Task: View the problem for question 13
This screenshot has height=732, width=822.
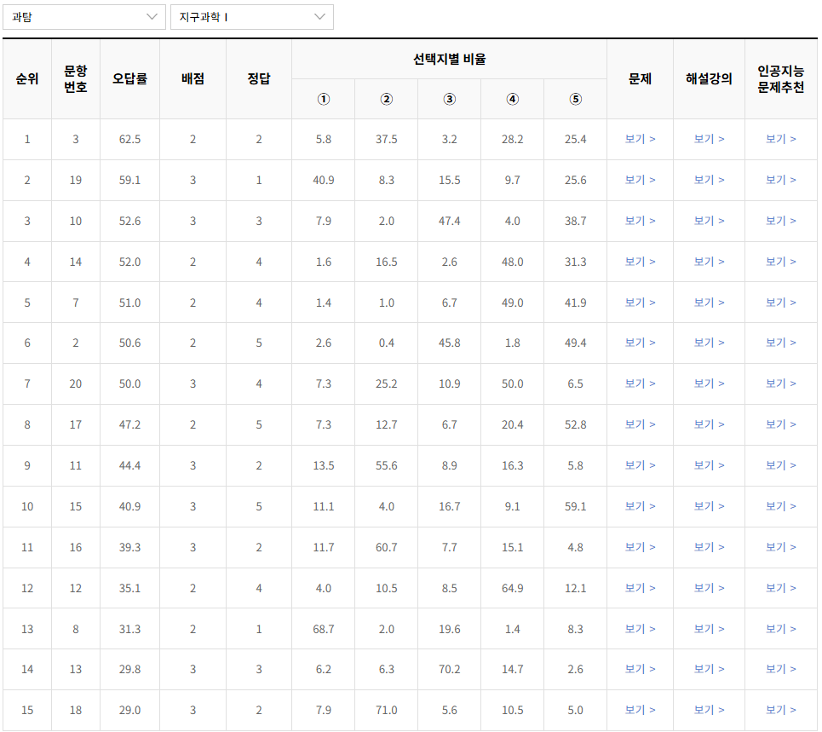Action: 640,670
